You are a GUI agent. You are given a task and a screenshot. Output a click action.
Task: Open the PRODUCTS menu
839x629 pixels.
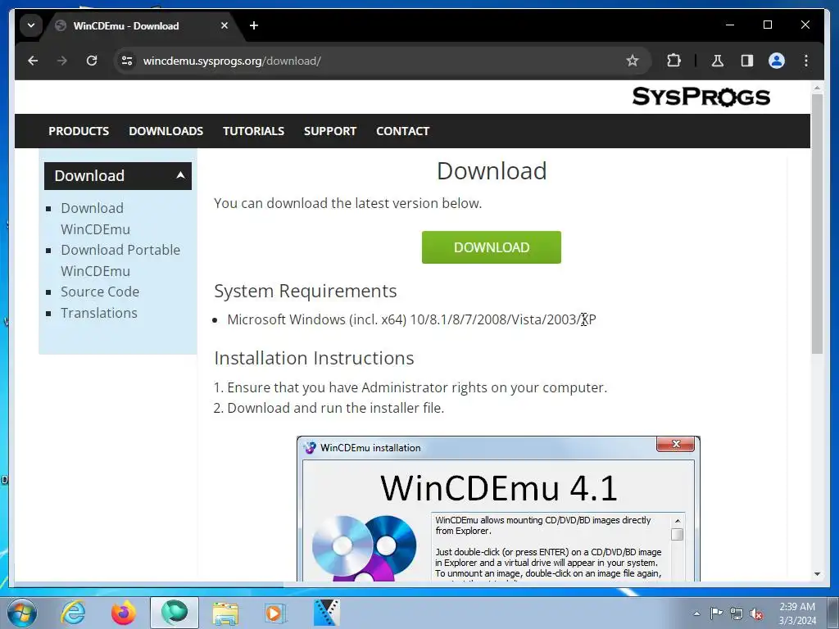click(79, 131)
